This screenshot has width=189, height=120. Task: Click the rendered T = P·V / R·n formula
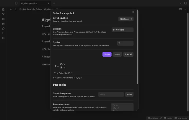[60, 66]
